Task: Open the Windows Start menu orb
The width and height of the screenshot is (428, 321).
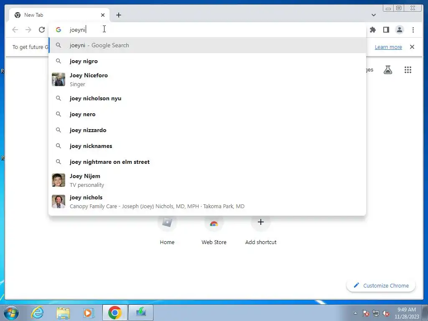Action: pos(11,313)
